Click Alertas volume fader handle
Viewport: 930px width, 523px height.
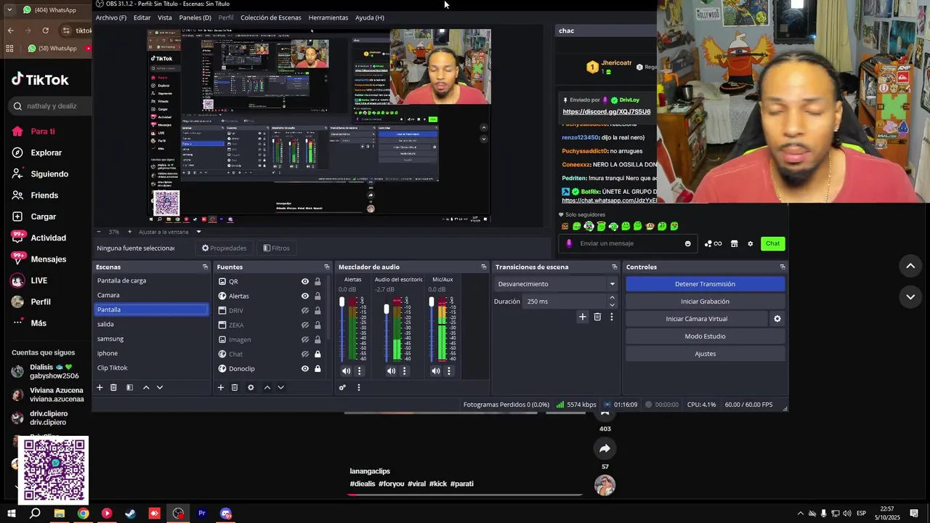coord(341,302)
